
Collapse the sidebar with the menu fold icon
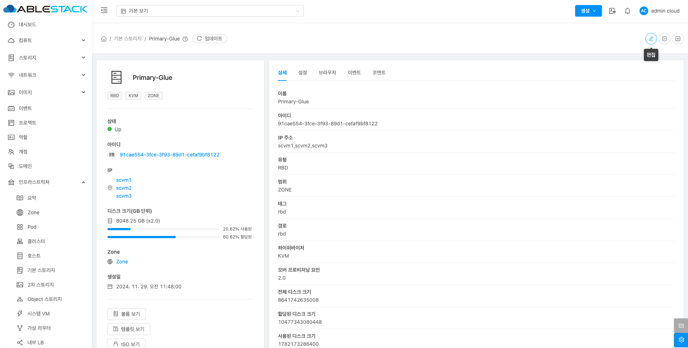pyautogui.click(x=104, y=10)
